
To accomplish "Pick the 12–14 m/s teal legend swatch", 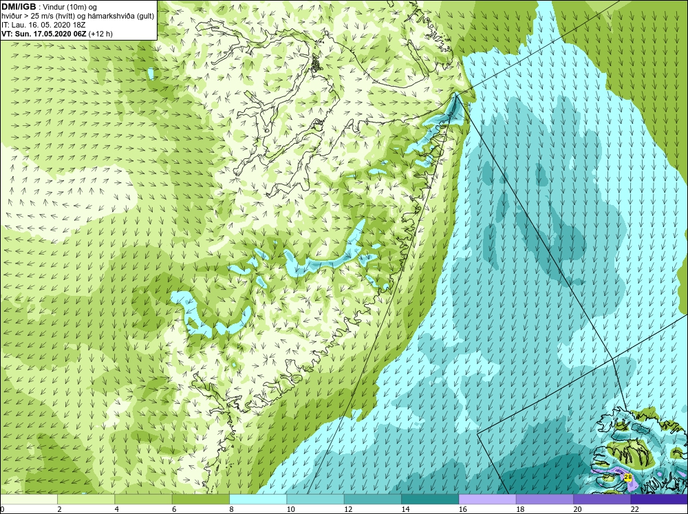I will (x=372, y=500).
